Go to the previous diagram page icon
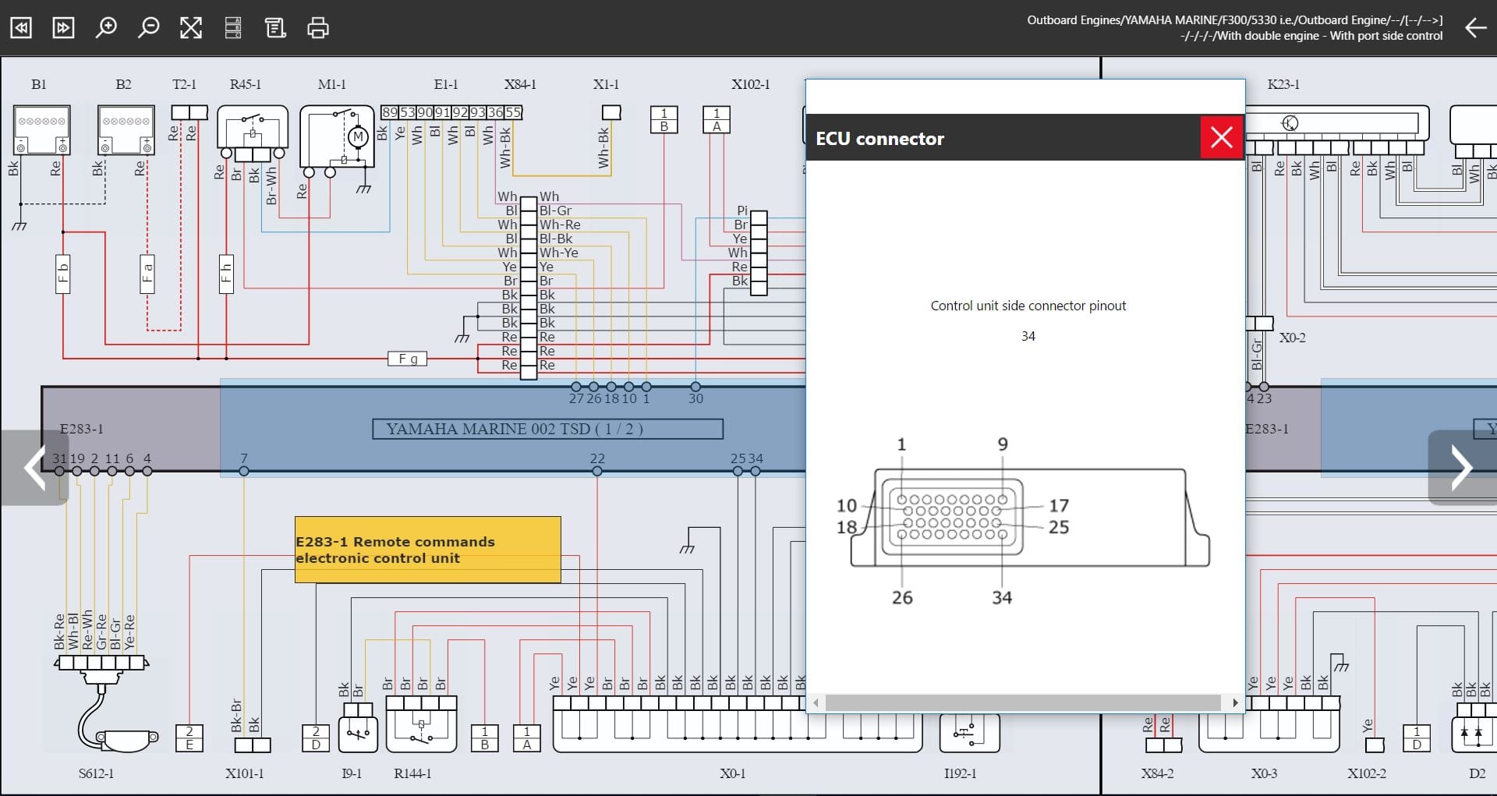This screenshot has width=1497, height=796. point(21,28)
